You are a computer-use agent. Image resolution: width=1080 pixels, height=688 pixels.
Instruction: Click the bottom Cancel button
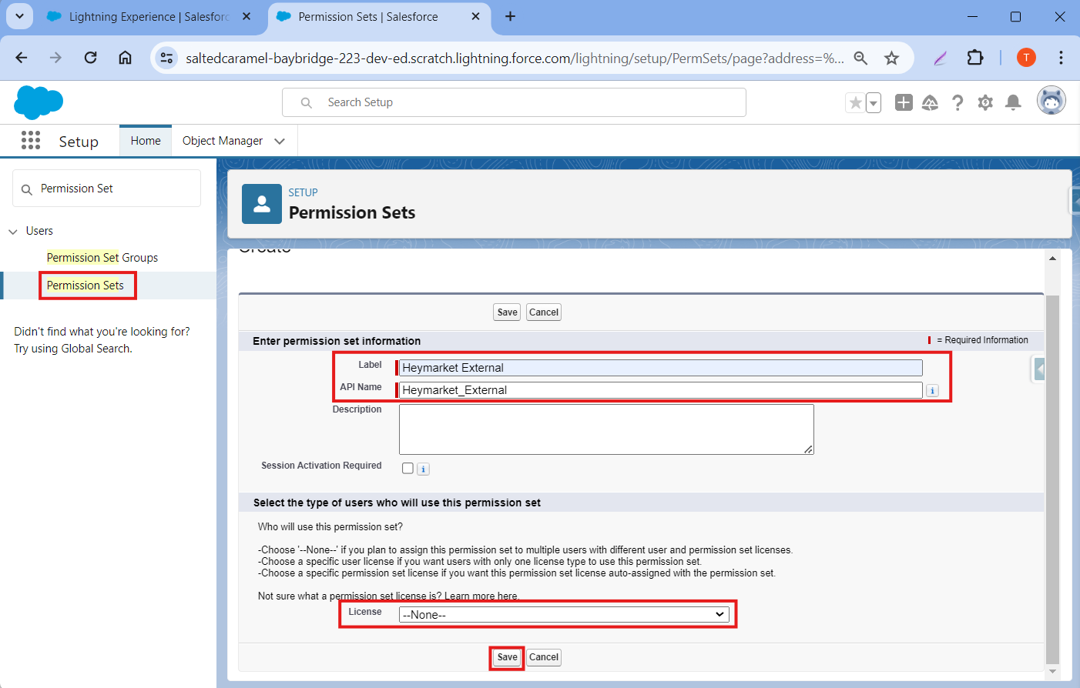544,657
